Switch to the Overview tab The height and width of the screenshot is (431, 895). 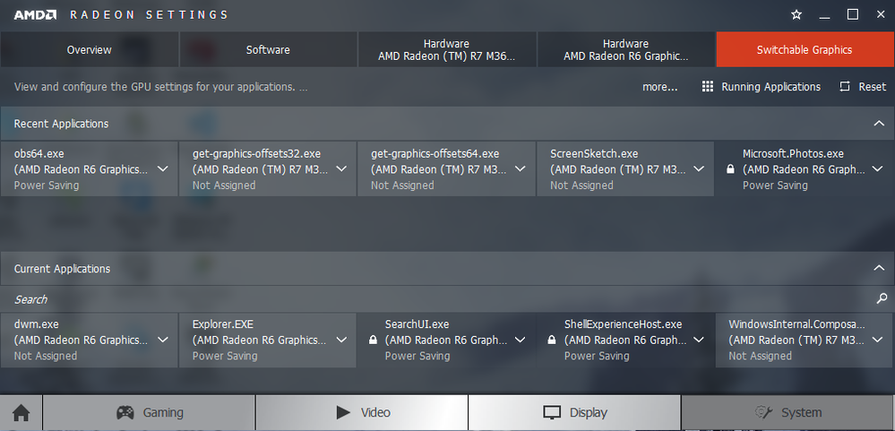click(89, 49)
